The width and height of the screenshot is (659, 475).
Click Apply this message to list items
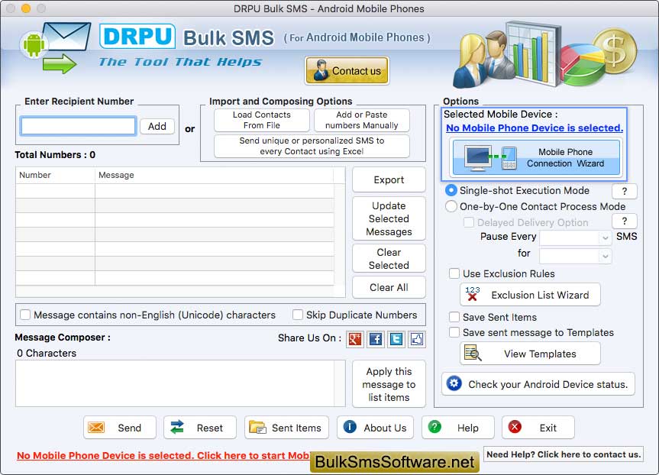tap(389, 384)
